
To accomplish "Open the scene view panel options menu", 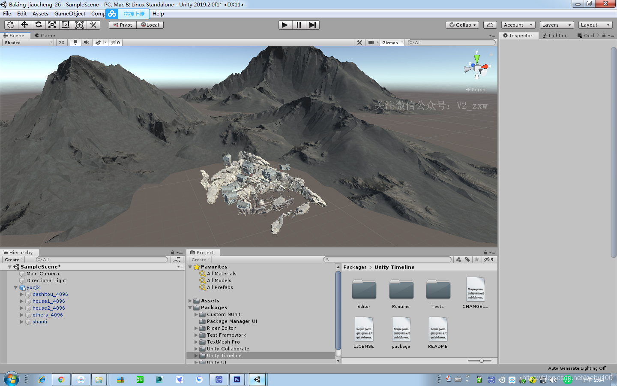I will coord(492,36).
